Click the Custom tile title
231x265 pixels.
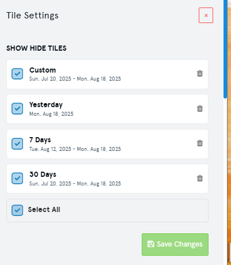coord(43,70)
